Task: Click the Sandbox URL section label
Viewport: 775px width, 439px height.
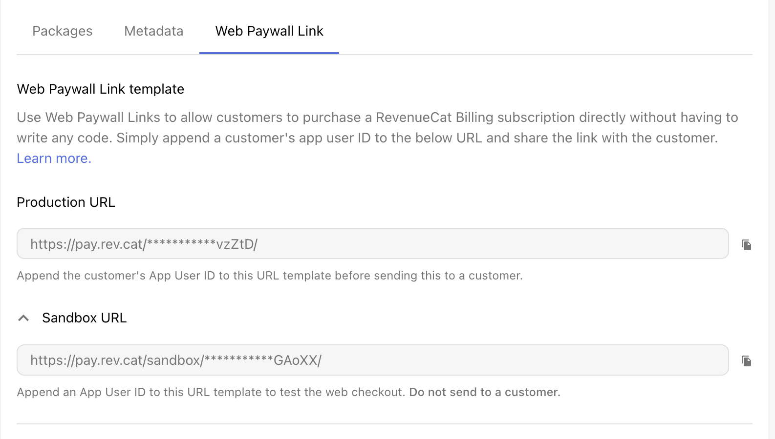Action: click(84, 318)
